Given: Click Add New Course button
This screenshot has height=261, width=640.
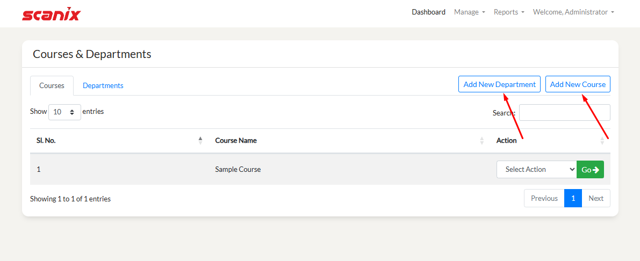Looking at the screenshot, I should click(x=578, y=84).
